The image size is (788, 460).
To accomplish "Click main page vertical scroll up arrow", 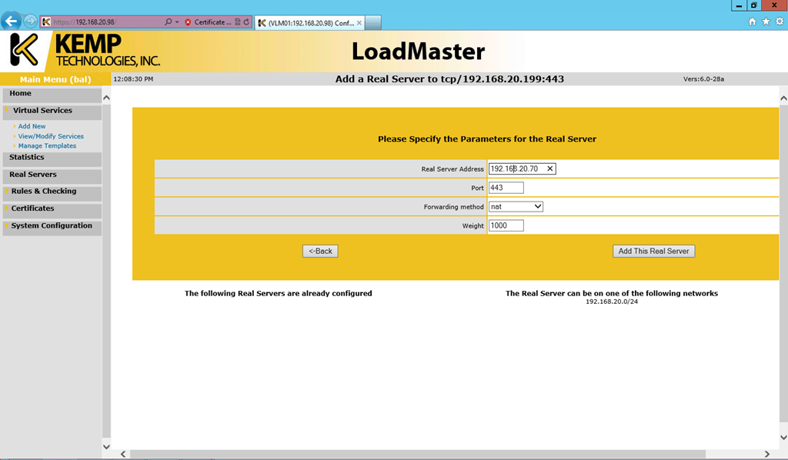I will 783,98.
